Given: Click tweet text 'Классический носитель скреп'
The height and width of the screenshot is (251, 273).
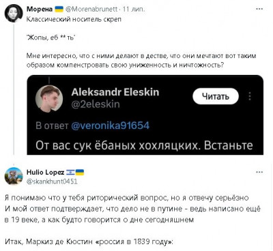Looking at the screenshot, I should point(74,19).
